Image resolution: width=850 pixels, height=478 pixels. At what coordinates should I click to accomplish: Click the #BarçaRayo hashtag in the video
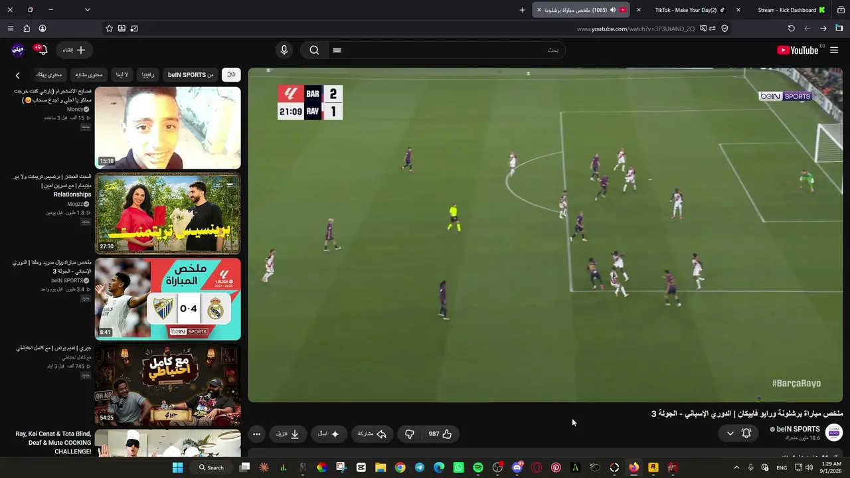coord(796,384)
